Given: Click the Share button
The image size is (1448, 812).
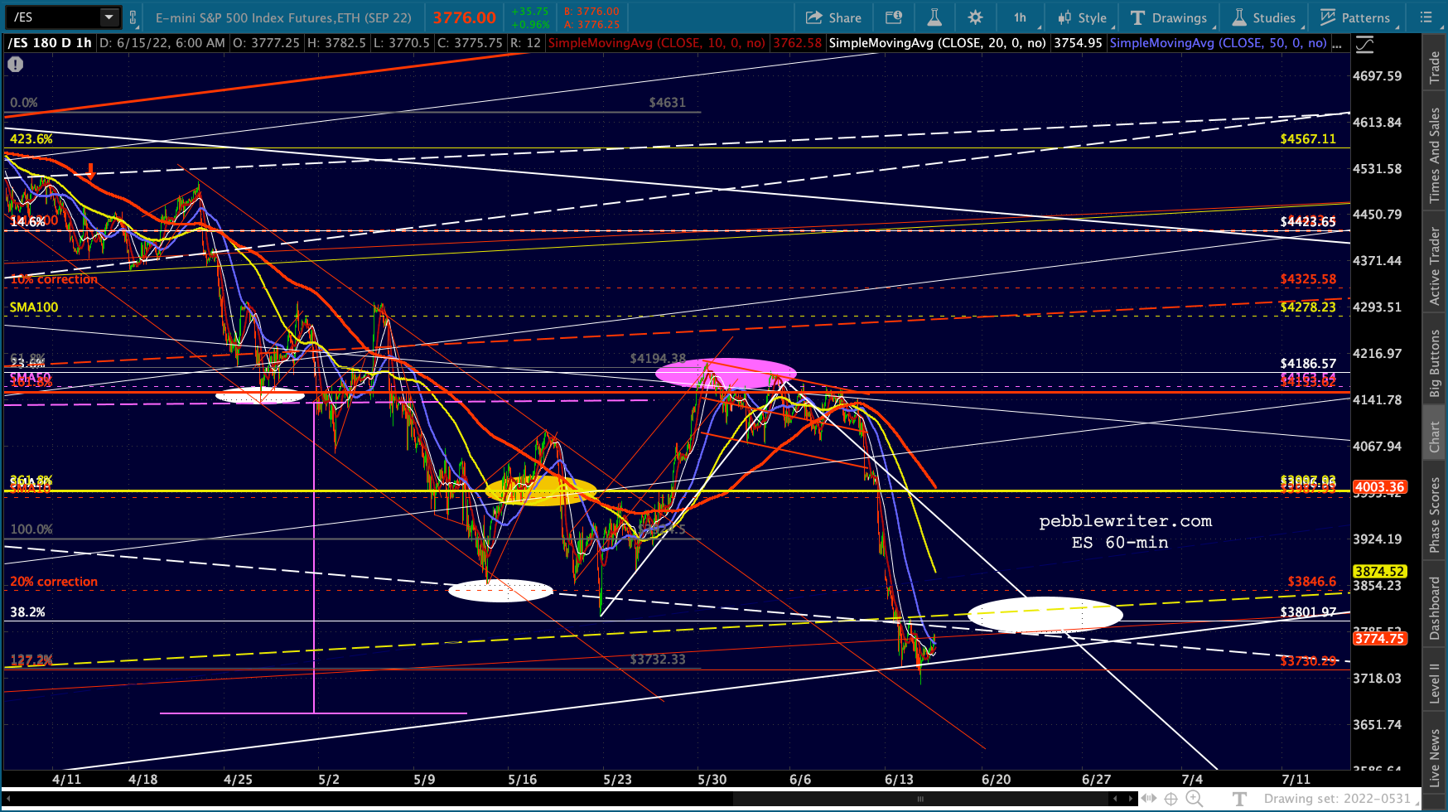Looking at the screenshot, I should (833, 17).
